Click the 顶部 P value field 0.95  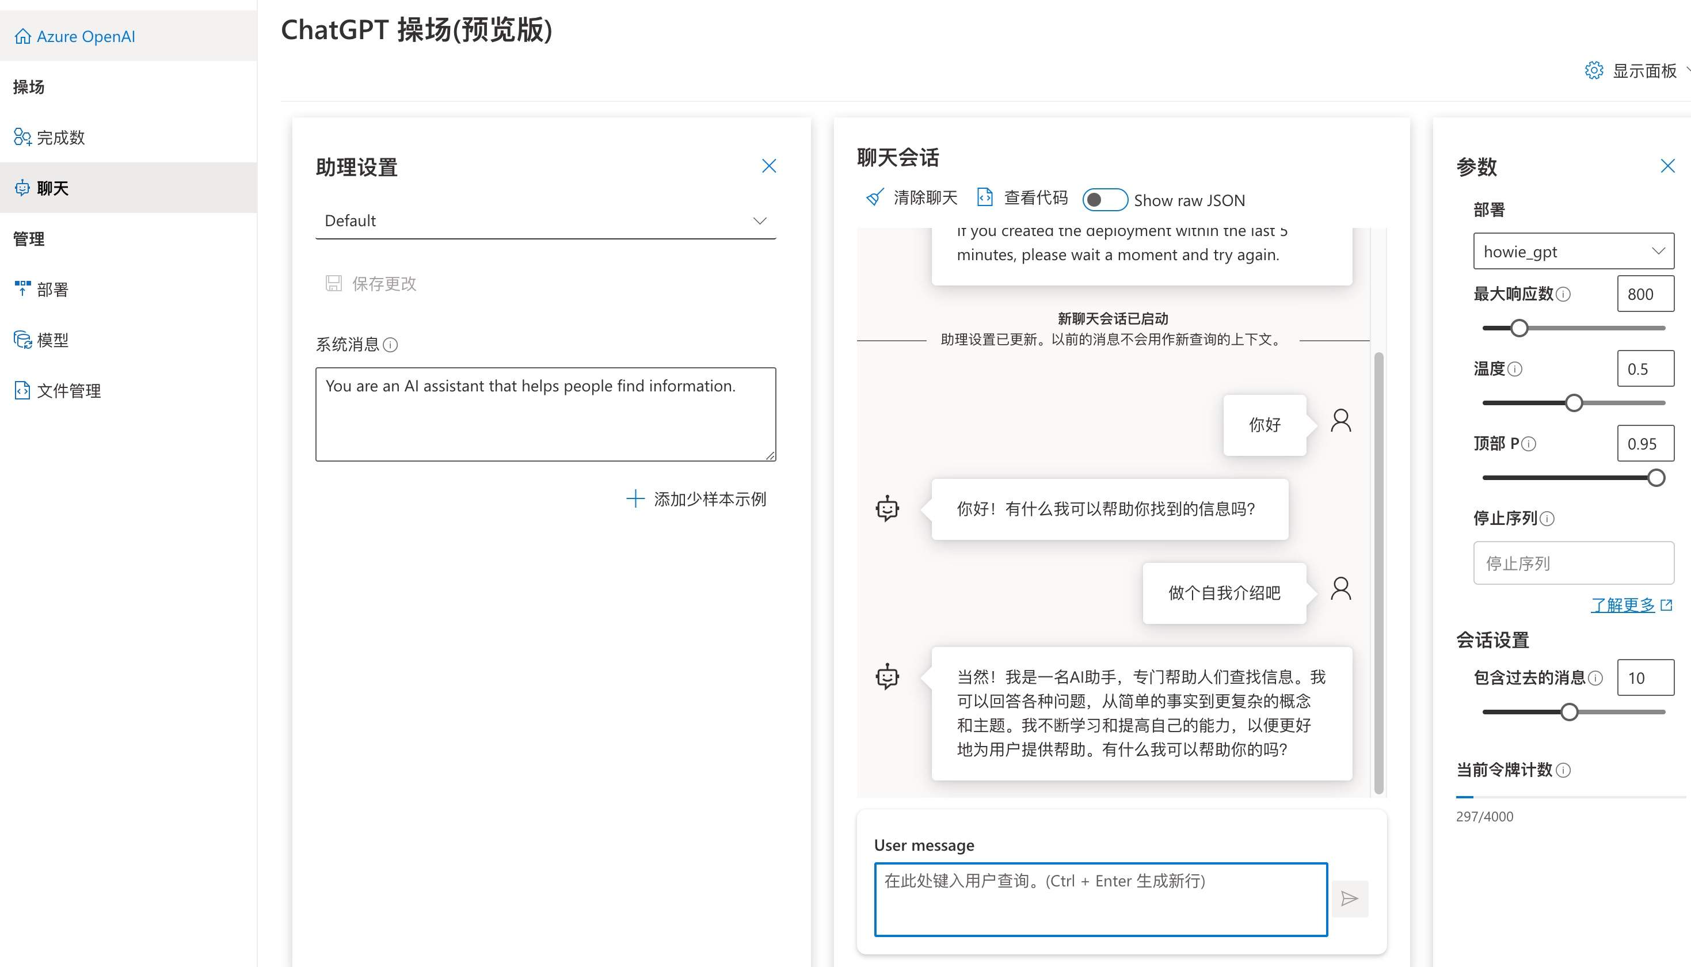(x=1645, y=443)
